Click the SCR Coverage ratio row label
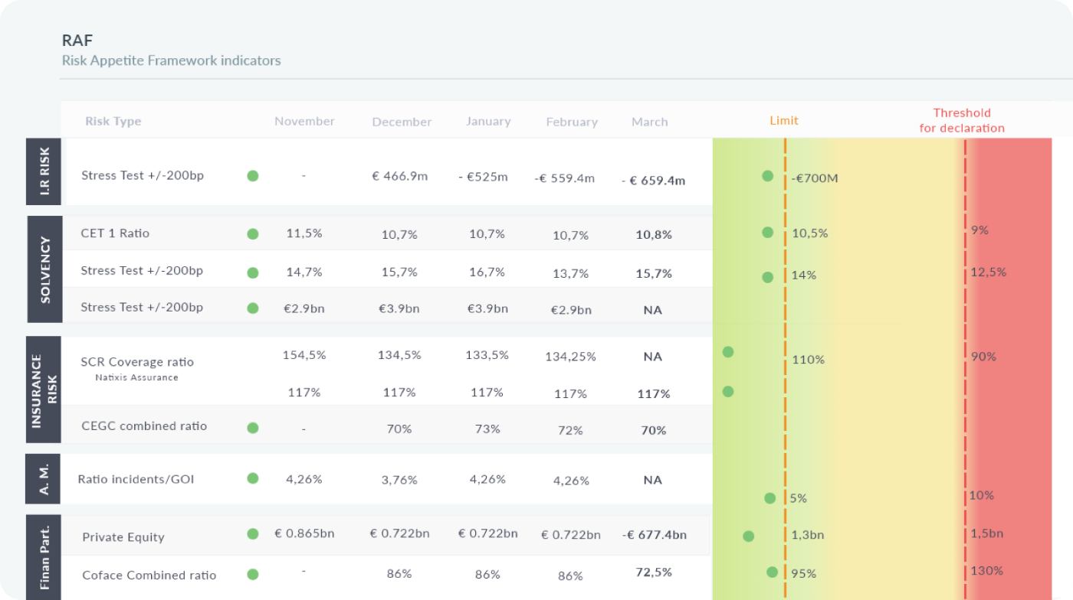Viewport: 1073px width, 600px height. click(137, 362)
